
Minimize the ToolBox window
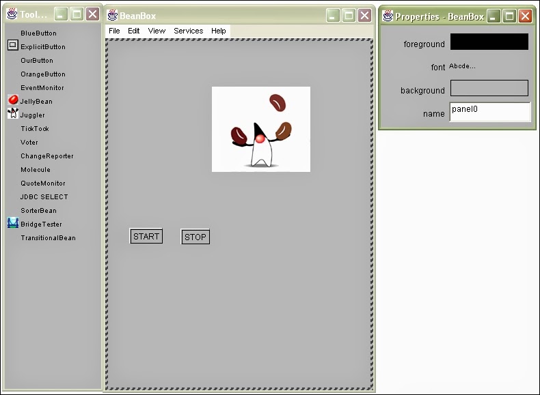point(61,14)
